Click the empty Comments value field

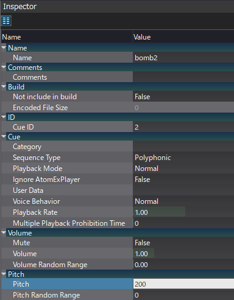pos(183,77)
